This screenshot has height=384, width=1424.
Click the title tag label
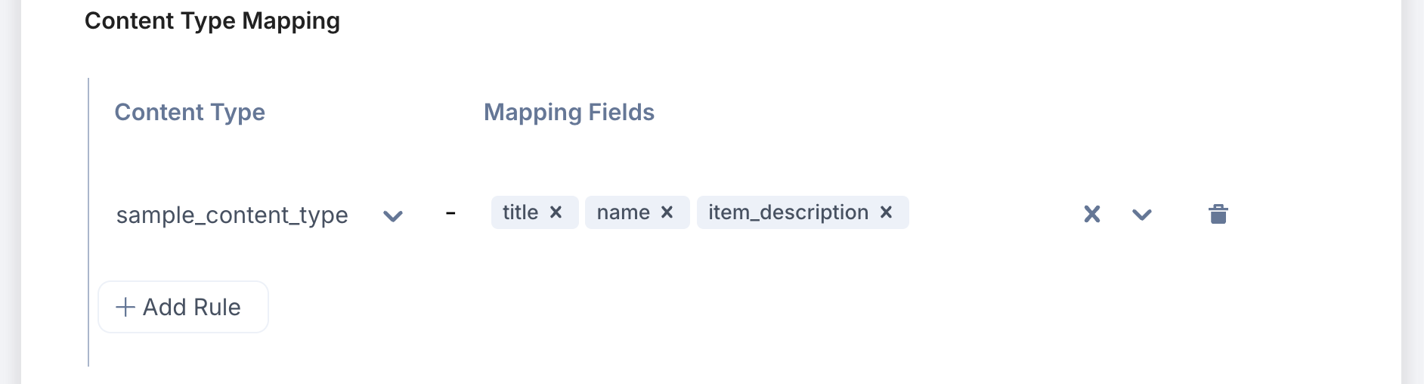[520, 212]
